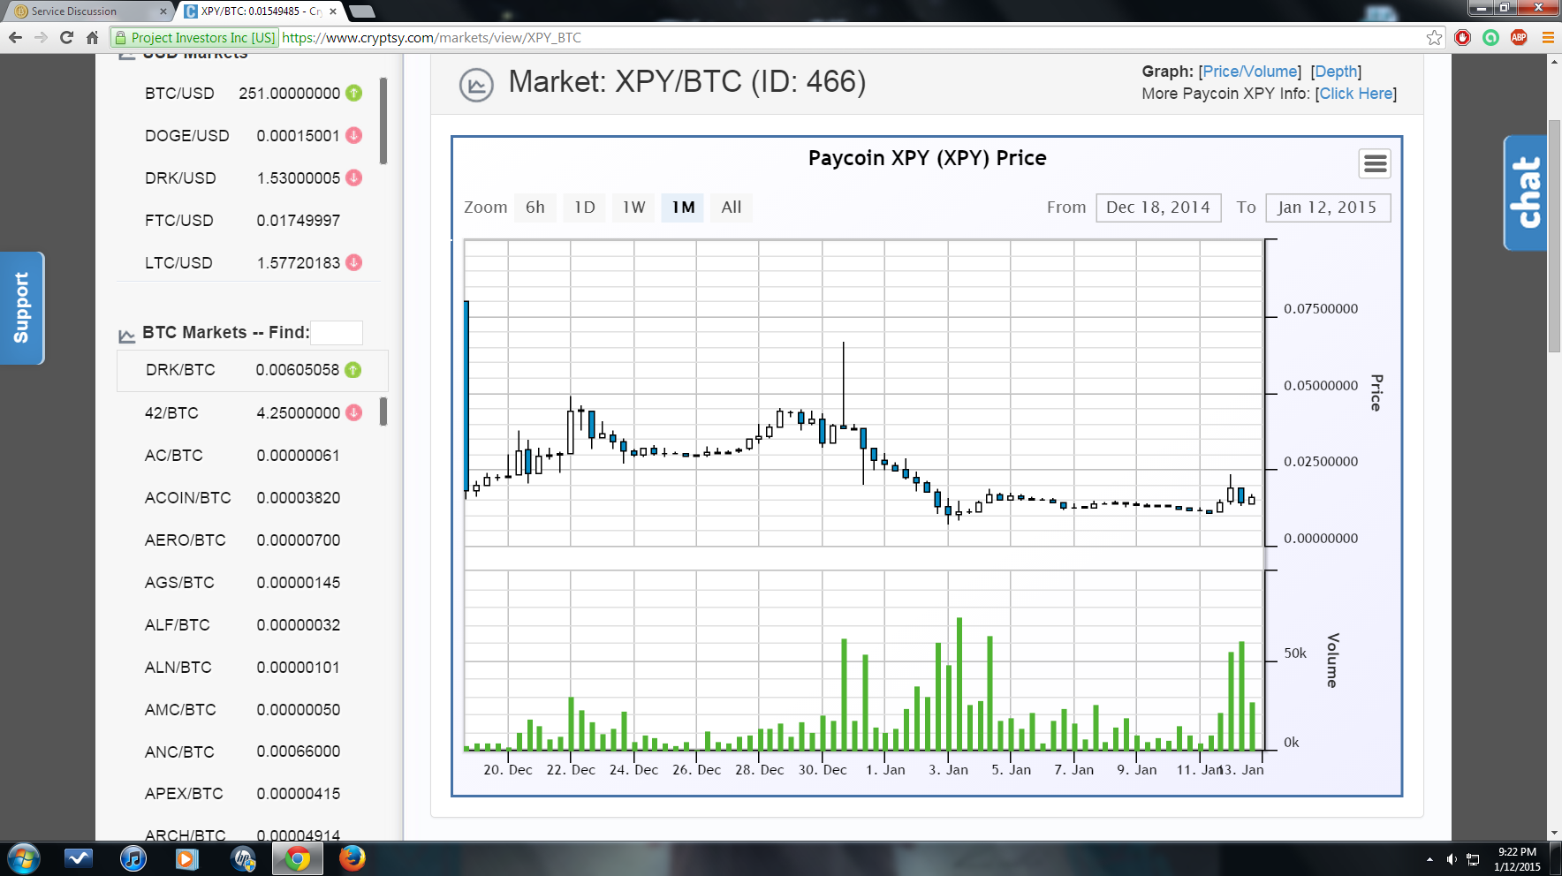This screenshot has height=876, width=1562.
Task: Click the red circular extension icon in toolbar
Action: [1463, 37]
